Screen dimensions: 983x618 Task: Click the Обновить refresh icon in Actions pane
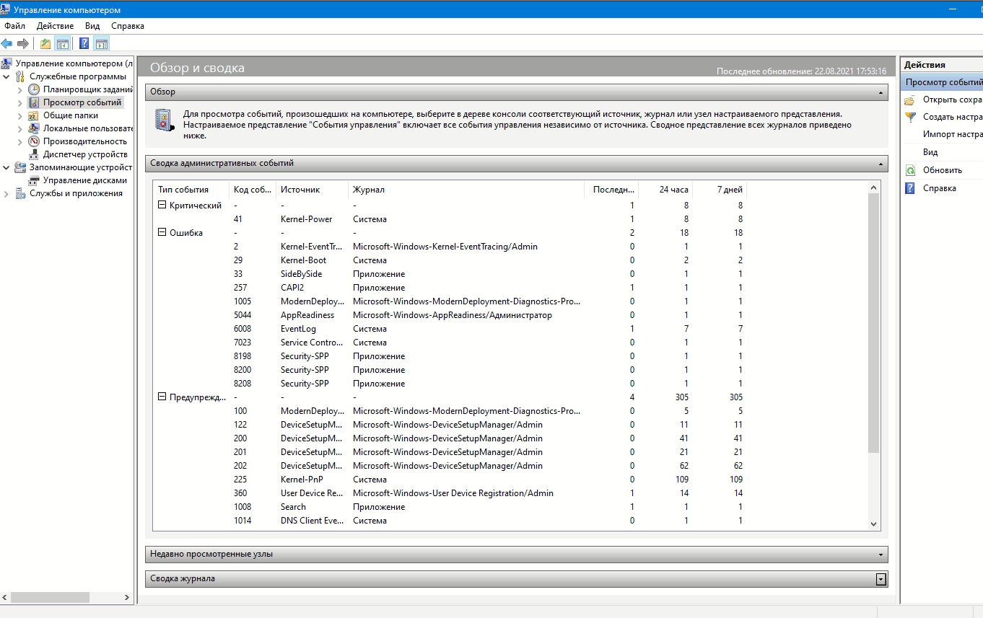point(909,170)
